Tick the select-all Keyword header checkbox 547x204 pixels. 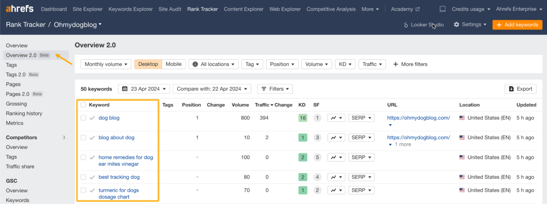point(84,105)
